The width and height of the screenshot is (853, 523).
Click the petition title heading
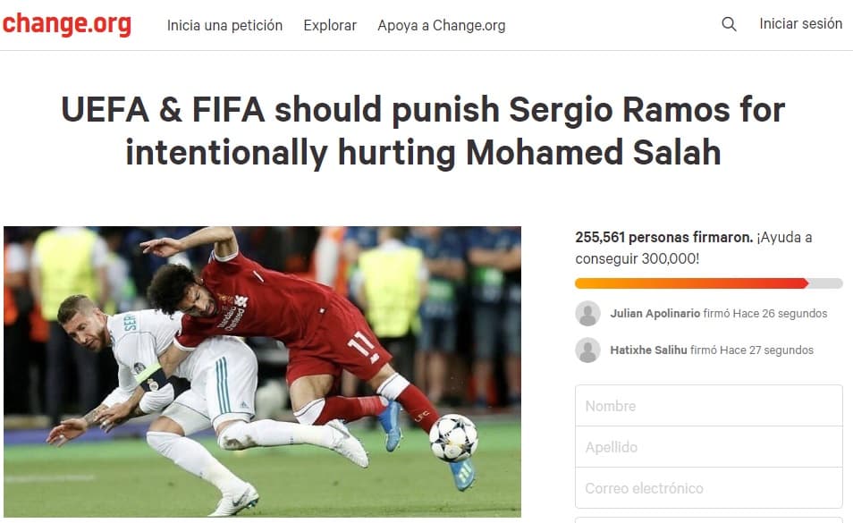pyautogui.click(x=423, y=131)
